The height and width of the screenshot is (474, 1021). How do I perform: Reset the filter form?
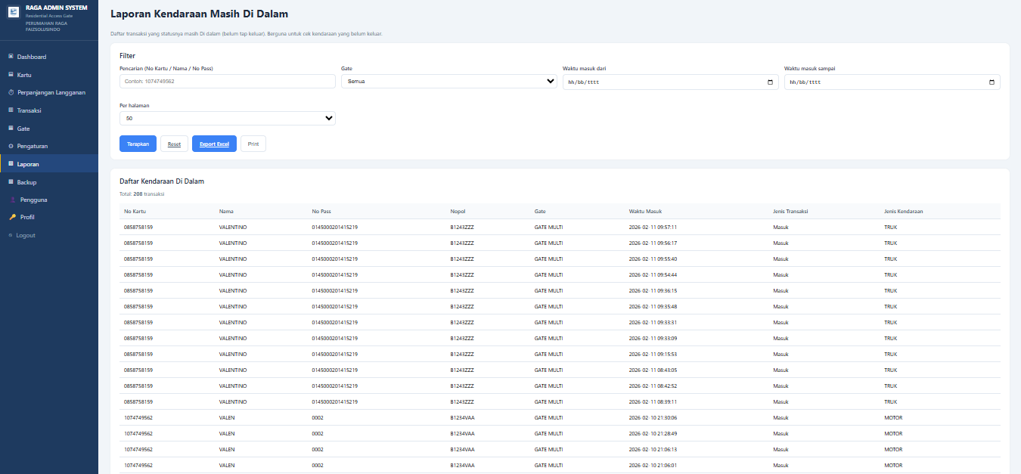click(x=174, y=144)
